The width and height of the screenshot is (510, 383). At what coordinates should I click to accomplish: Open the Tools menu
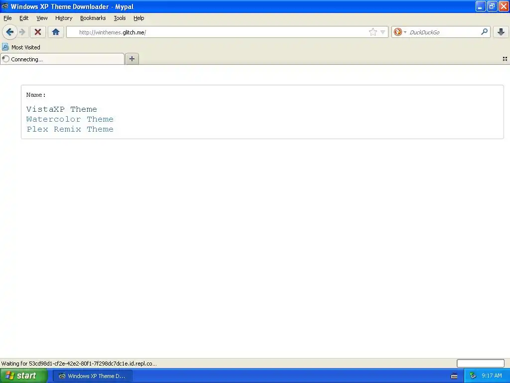120,18
